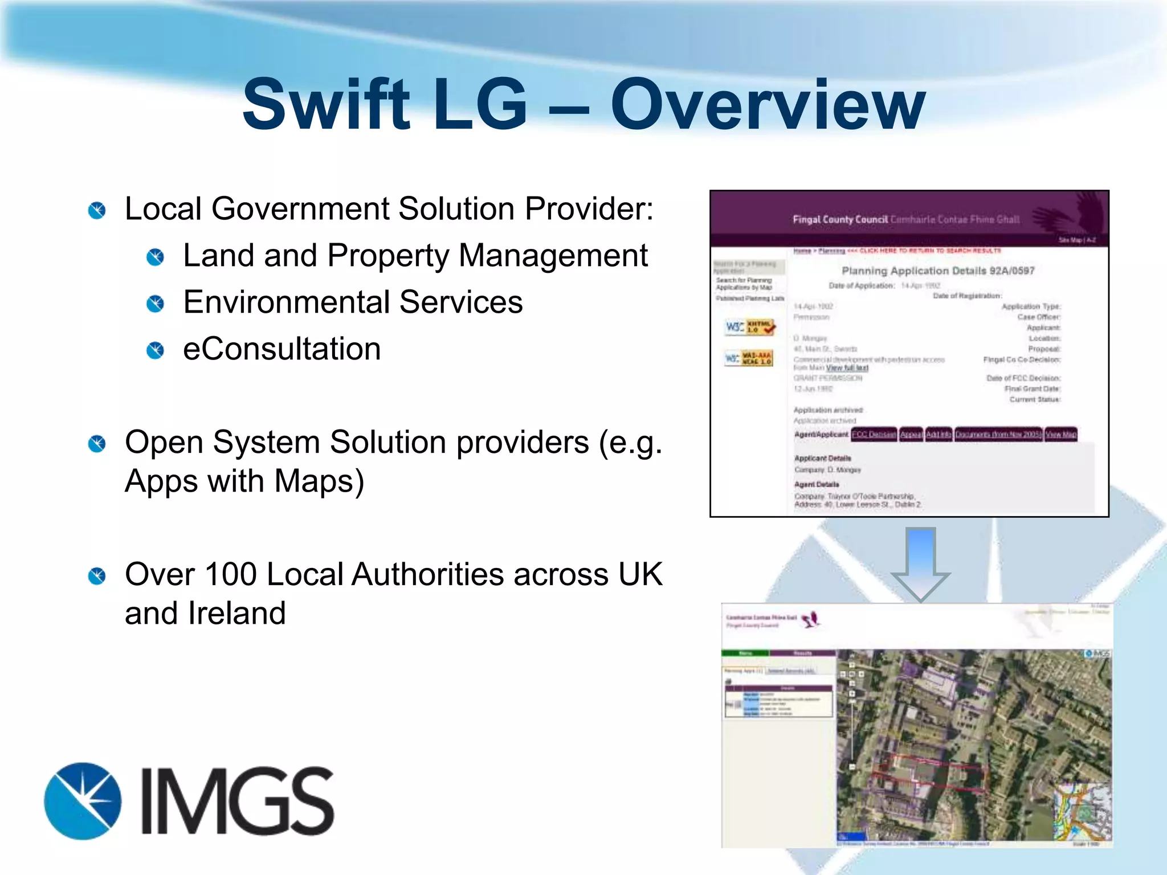Click the Planning breadcrumb link
The image size is (1167, 875).
[x=832, y=251]
